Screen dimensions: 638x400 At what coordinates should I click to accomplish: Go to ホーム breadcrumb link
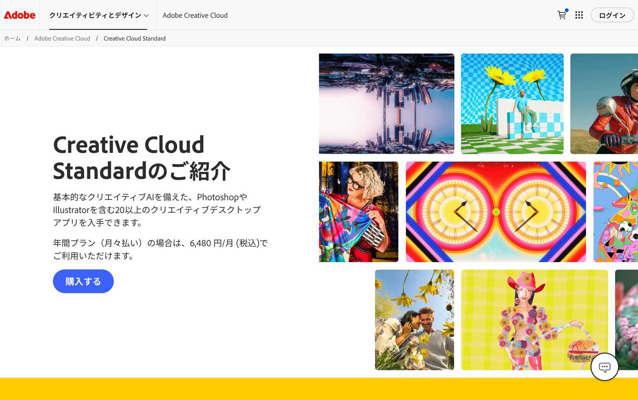12,38
